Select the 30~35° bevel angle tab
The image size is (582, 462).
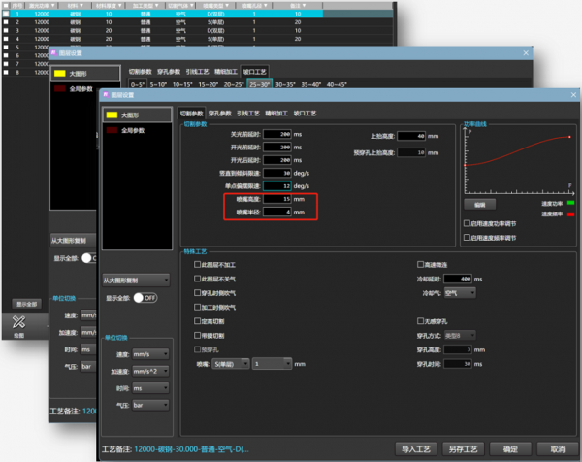[x=285, y=84]
